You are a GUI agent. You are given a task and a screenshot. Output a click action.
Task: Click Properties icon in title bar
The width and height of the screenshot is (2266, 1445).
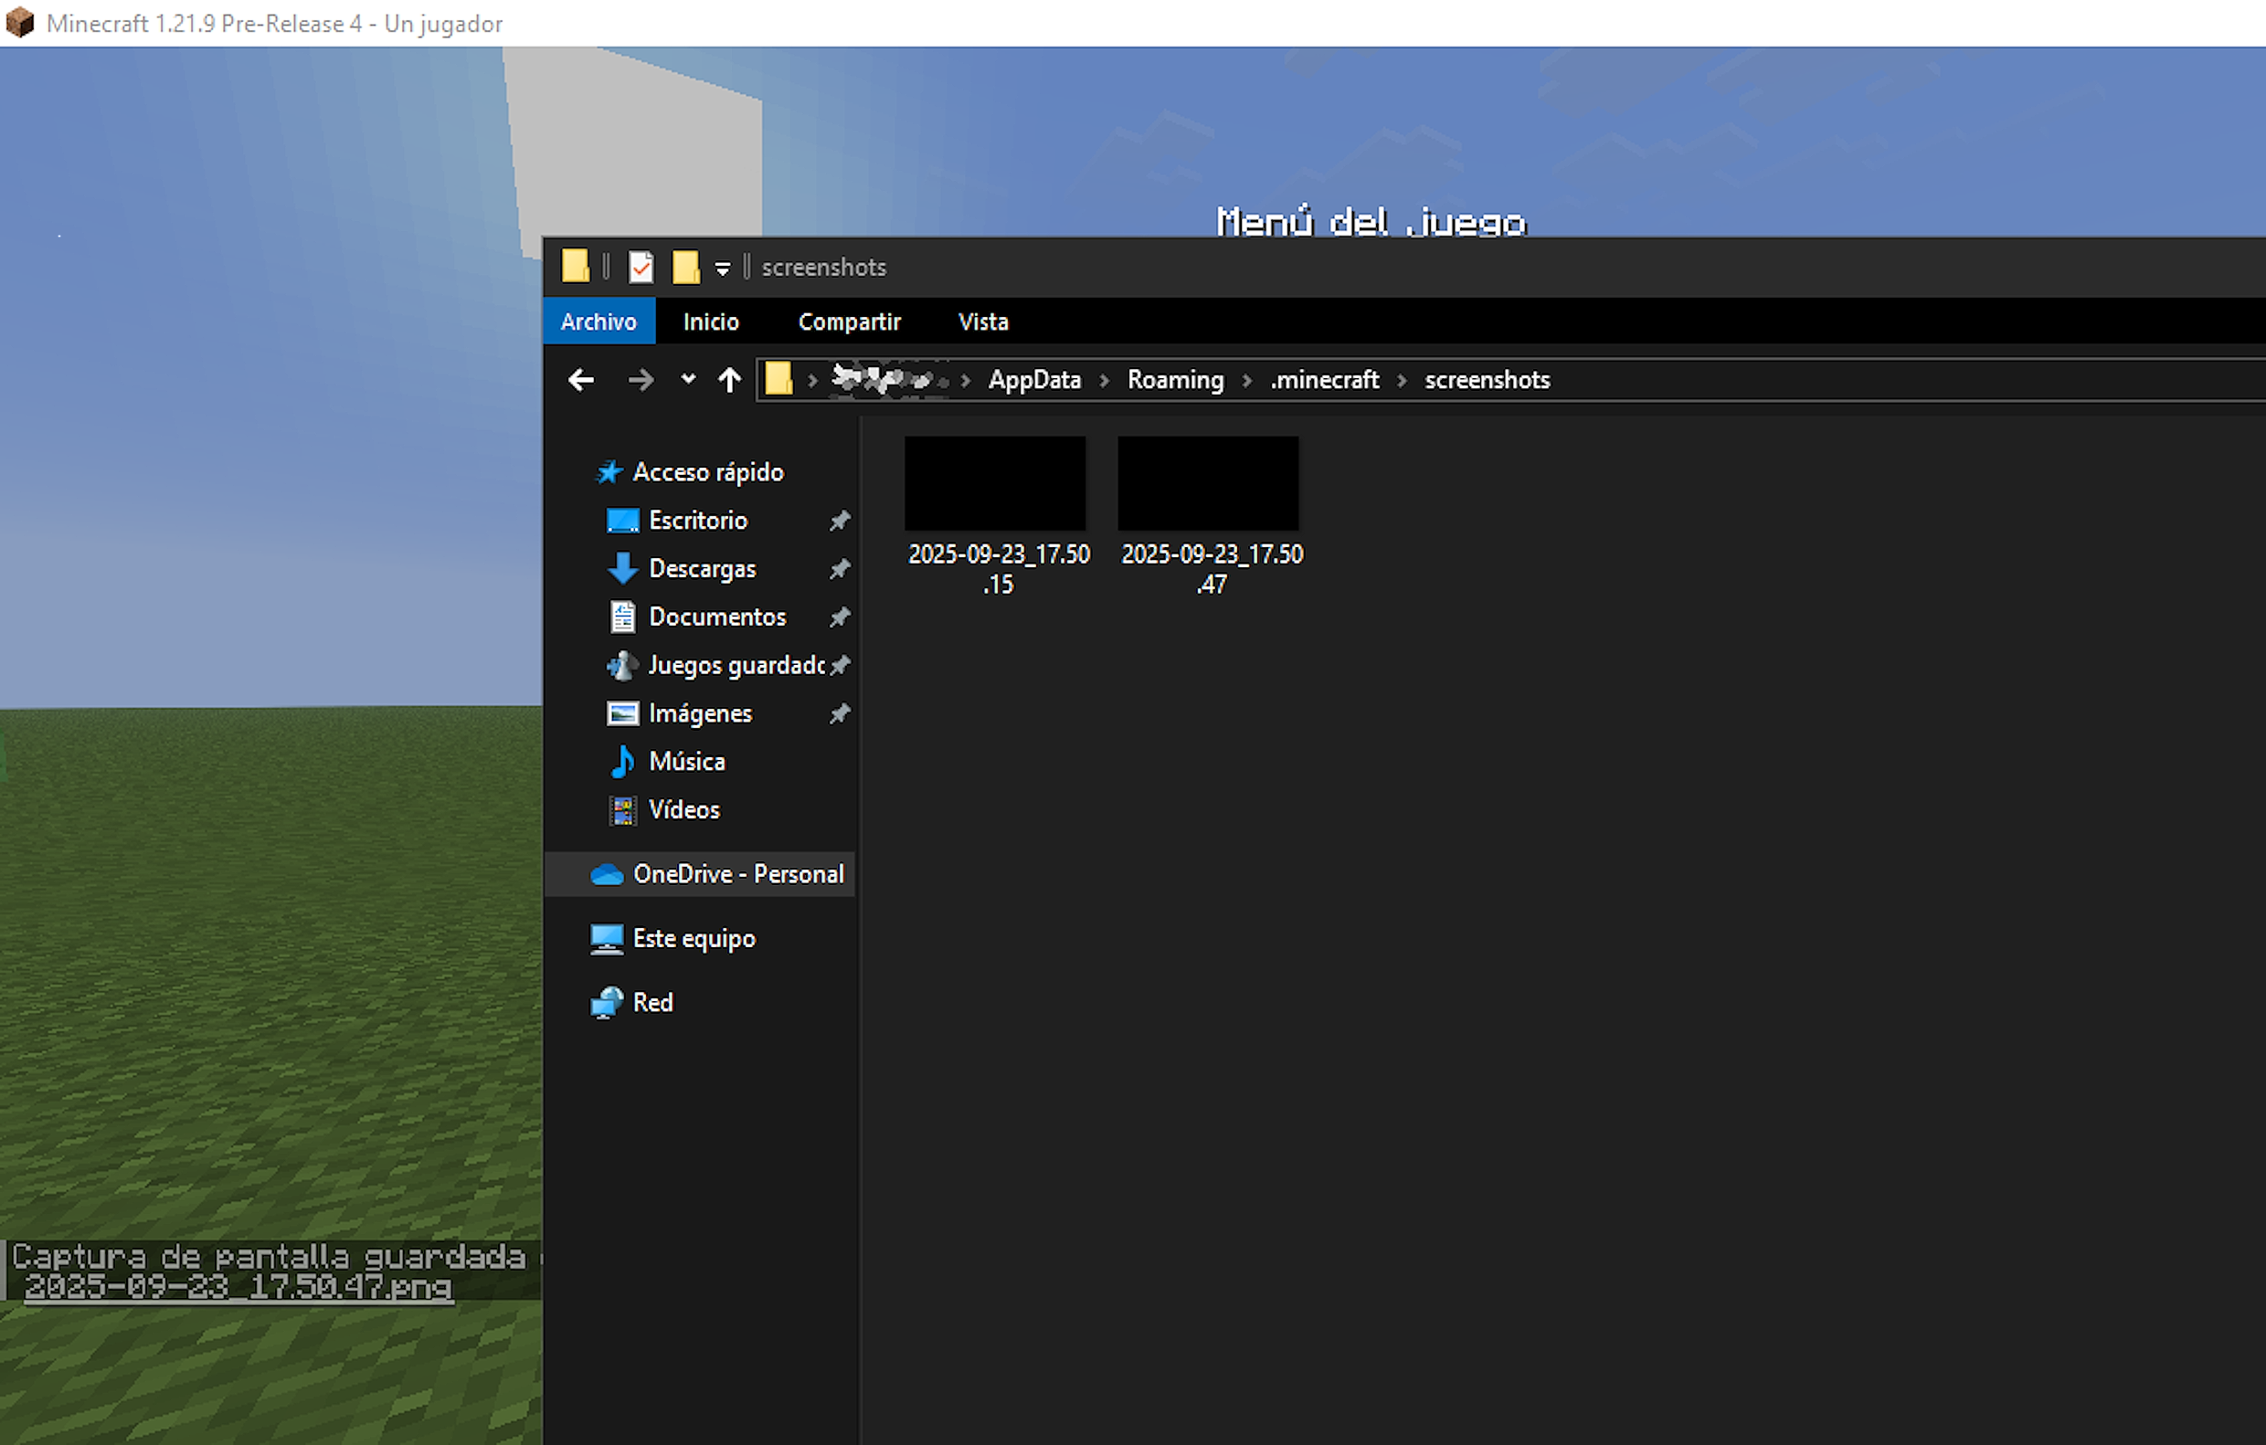click(641, 268)
